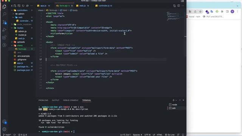Click the bookmark star in Chrome address bar
This screenshot has height=136, width=242.
[x=200, y=12]
